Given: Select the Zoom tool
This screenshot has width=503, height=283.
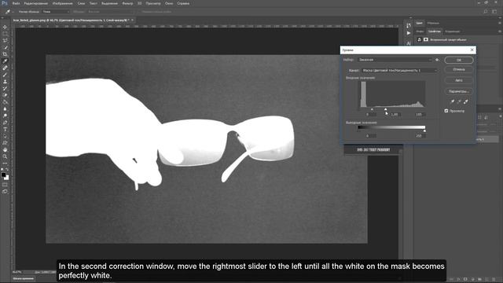Looking at the screenshot, I should (x=5, y=156).
